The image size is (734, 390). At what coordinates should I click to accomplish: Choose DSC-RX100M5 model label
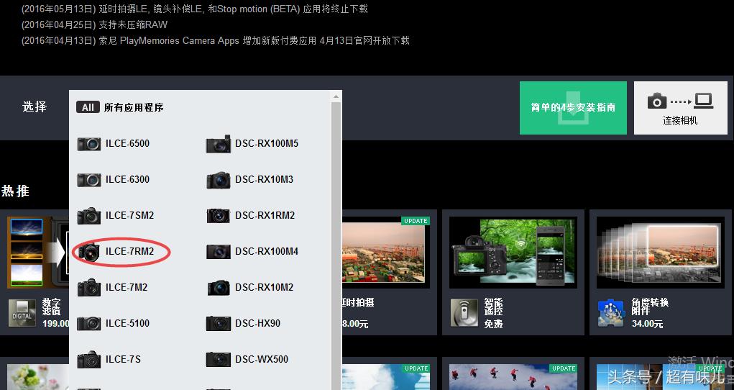[x=267, y=143]
